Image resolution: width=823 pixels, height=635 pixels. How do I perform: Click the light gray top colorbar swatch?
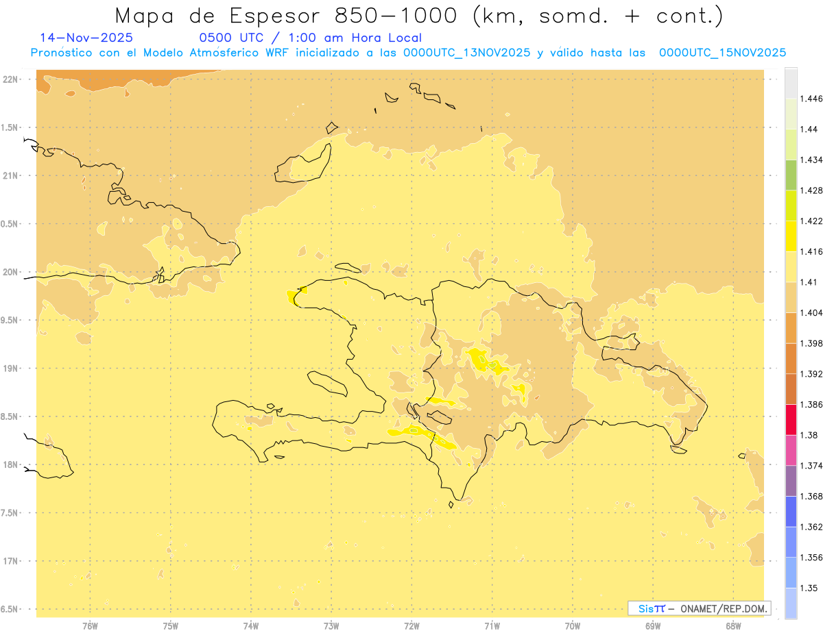pyautogui.click(x=791, y=83)
